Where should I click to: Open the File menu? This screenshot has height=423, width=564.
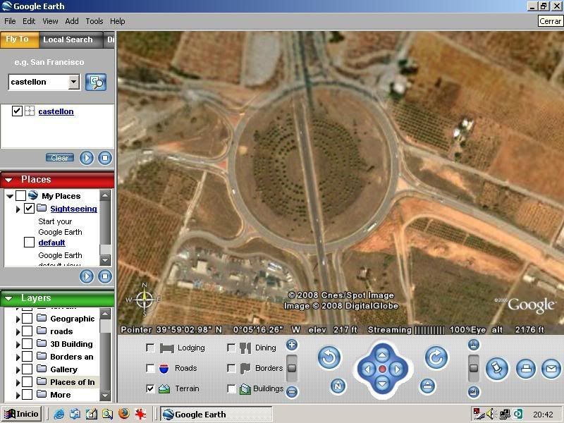pos(10,21)
